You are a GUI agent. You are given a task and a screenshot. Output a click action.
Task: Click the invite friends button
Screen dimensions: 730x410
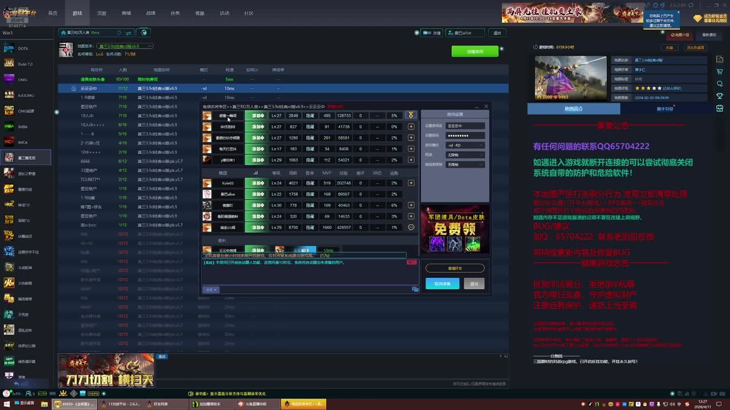pos(455,268)
